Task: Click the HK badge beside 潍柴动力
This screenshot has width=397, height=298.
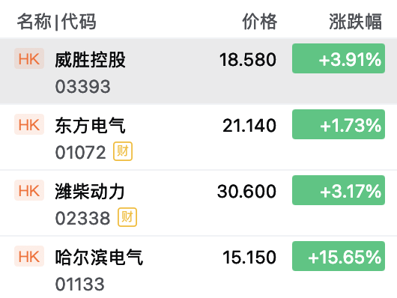Action: 29,190
